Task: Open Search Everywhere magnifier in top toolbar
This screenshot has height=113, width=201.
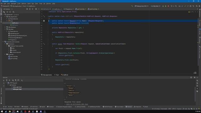Action: [197, 6]
